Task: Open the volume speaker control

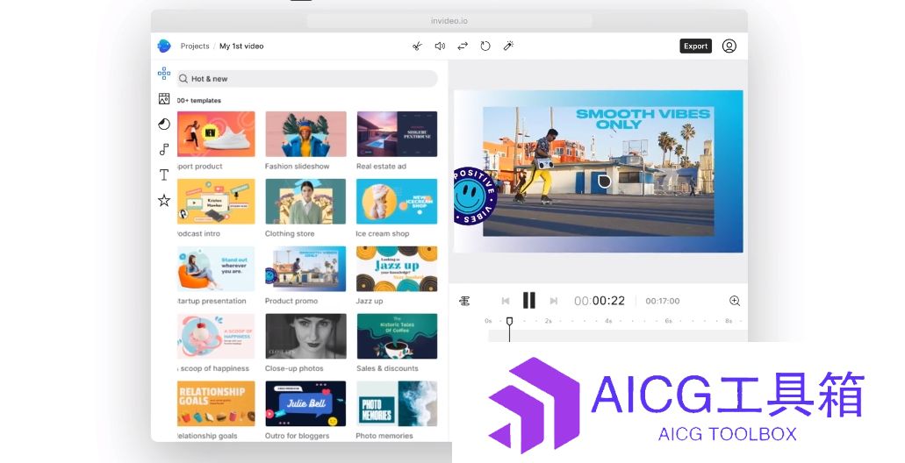Action: (x=440, y=46)
